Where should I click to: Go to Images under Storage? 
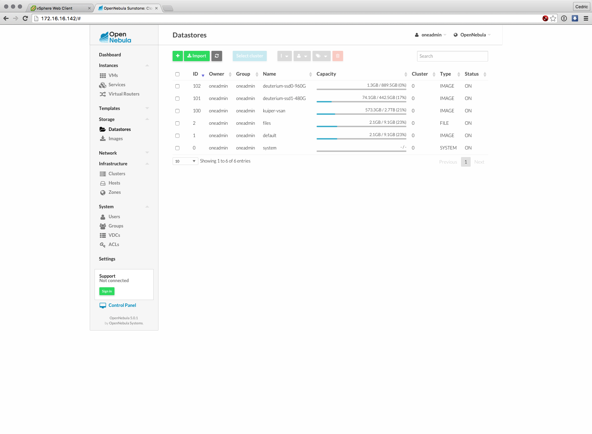point(116,139)
